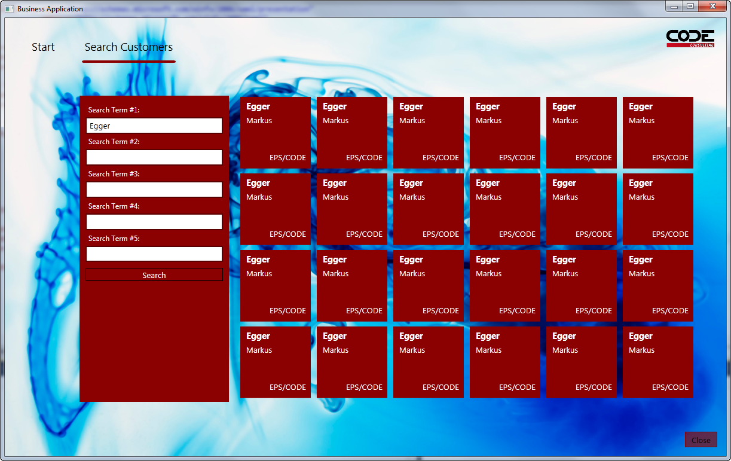Choose the last Egger tile in the bottom row
Image resolution: width=731 pixels, height=461 pixels.
coord(658,362)
